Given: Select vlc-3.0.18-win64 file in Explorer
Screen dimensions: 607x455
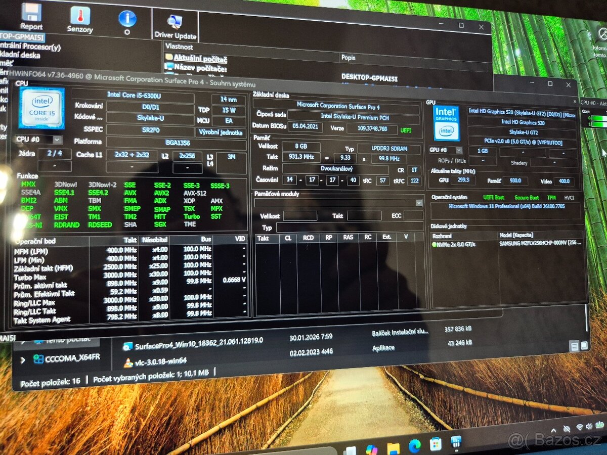Looking at the screenshot, I should pyautogui.click(x=161, y=361).
